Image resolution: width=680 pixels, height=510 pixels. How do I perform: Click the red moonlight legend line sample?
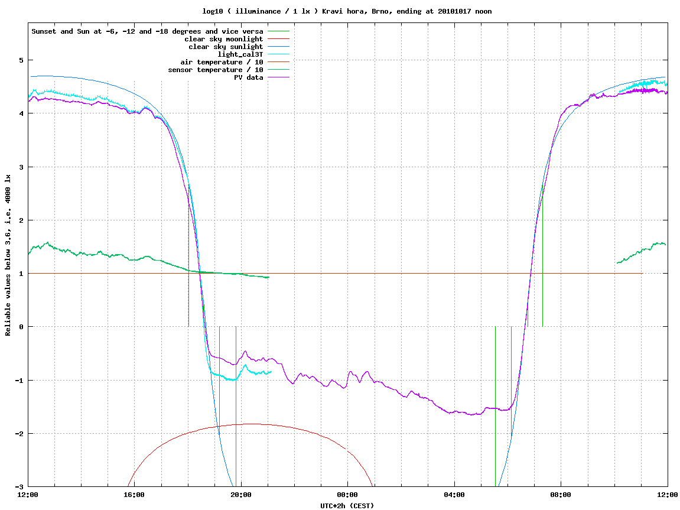(x=278, y=39)
